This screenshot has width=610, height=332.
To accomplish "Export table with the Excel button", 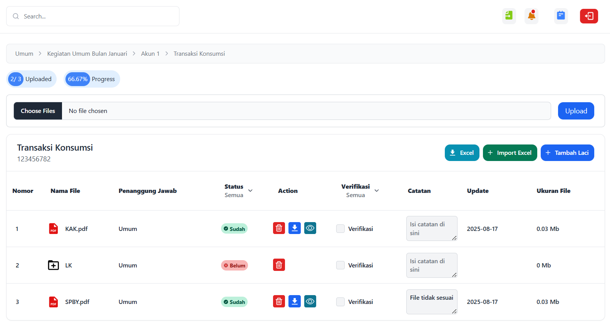I will (x=462, y=153).
